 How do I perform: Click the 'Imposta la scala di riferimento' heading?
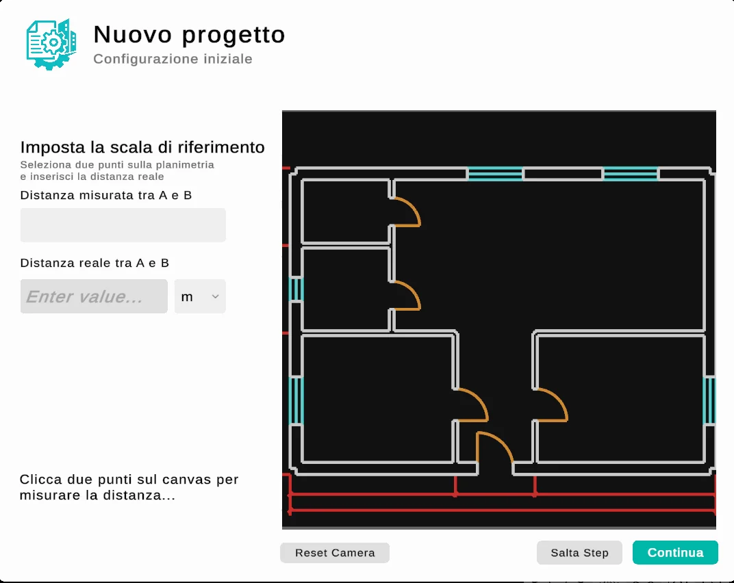142,147
